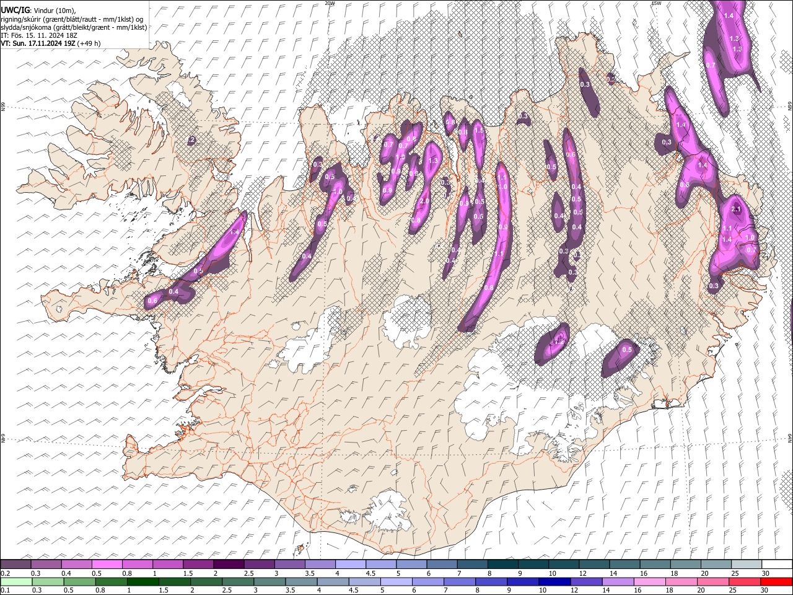The width and height of the screenshot is (793, 595).
Task: Choose the periwinkle swatch labeled 6 in the lower legend row
Action: pos(427,581)
